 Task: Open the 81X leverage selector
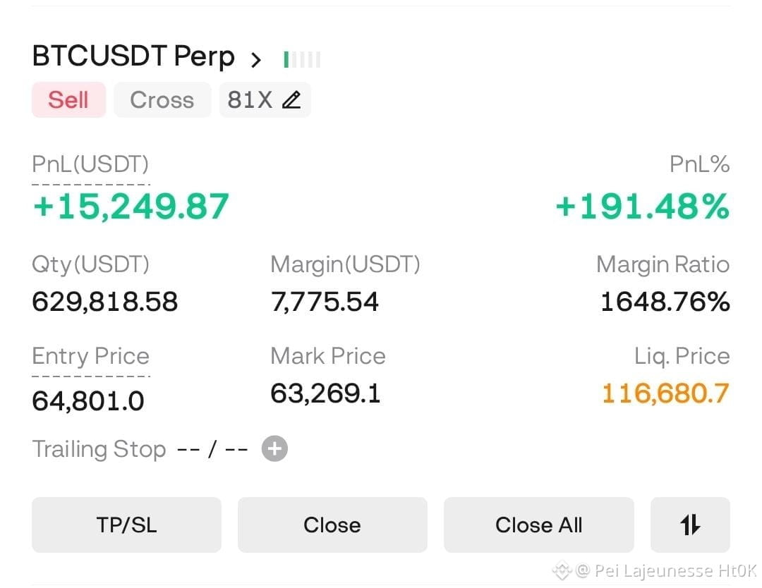(x=265, y=100)
